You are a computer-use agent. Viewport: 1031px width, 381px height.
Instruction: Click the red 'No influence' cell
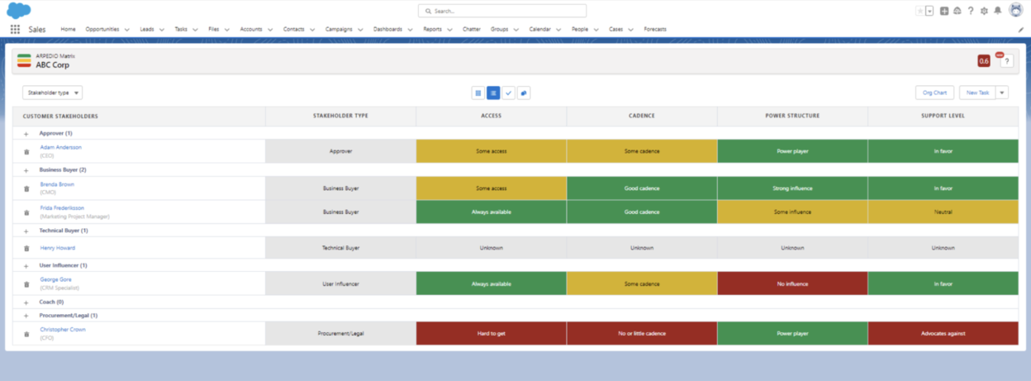792,283
